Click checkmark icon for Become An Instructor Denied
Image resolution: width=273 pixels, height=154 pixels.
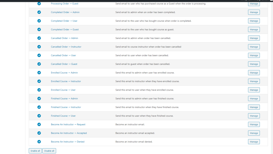click(x=39, y=142)
